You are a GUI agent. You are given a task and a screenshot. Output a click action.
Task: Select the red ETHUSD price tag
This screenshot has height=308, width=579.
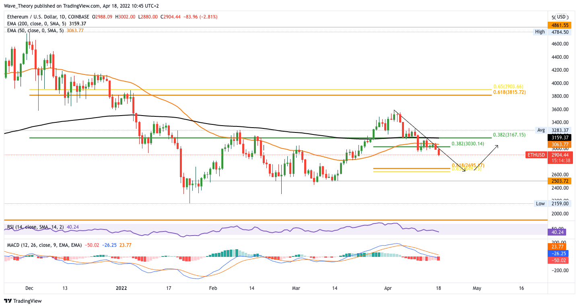point(536,155)
